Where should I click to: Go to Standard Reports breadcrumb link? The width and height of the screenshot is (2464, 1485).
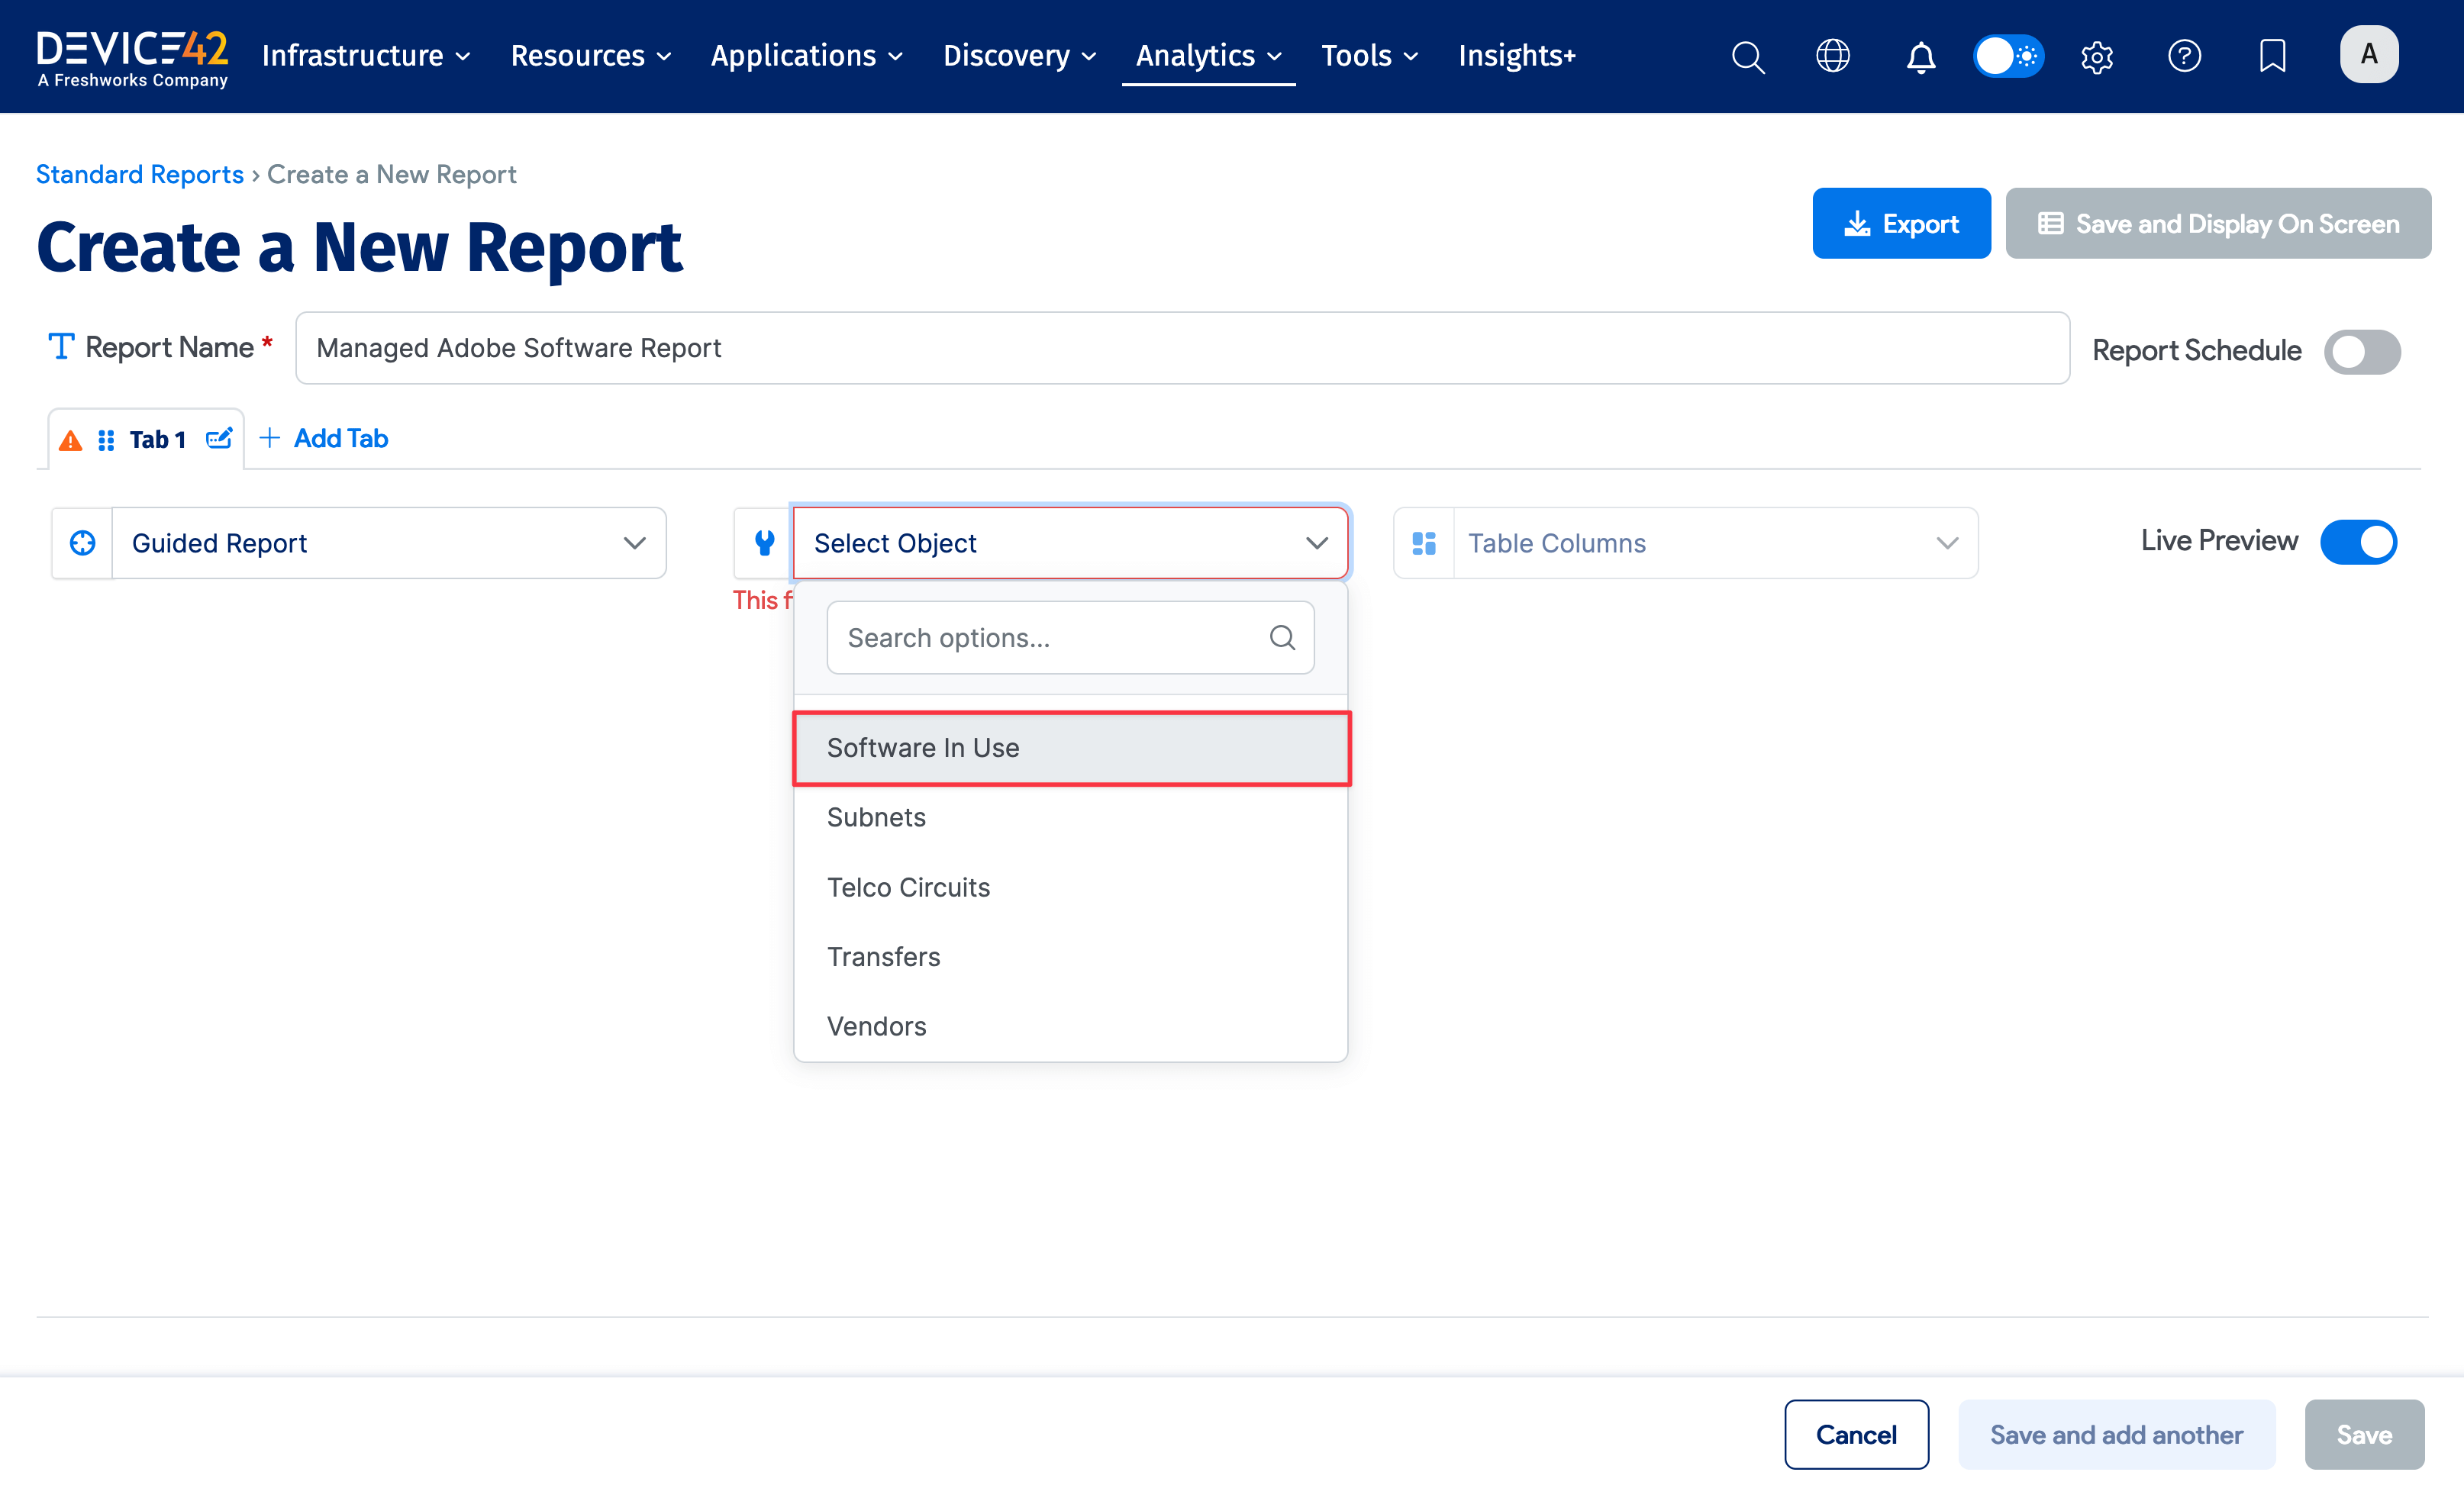click(140, 174)
